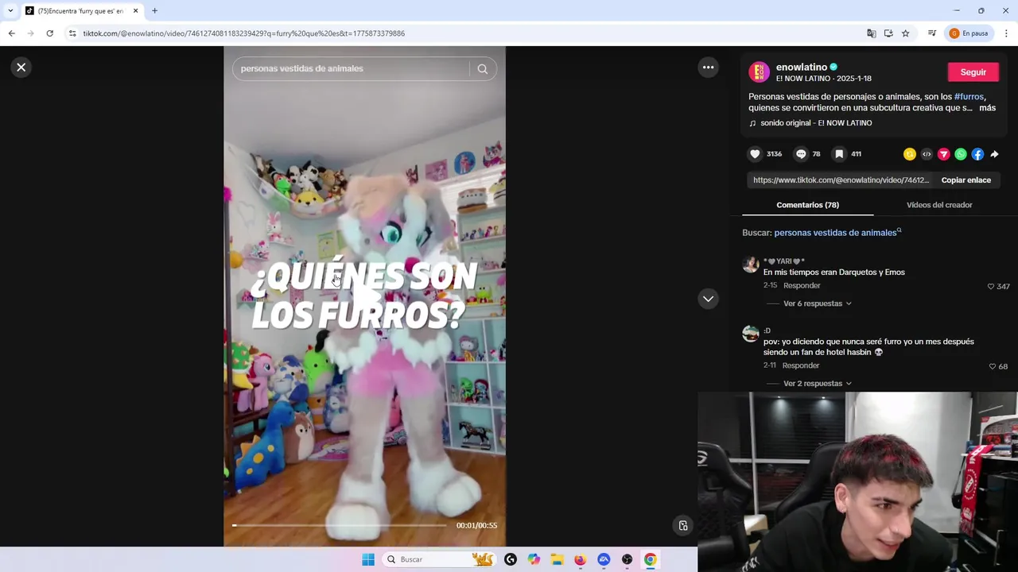This screenshot has height=572, width=1018.
Task: Click the translate page icon
Action: [x=871, y=33]
